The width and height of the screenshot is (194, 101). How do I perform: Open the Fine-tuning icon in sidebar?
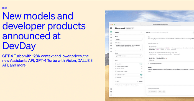click(x=111, y=37)
